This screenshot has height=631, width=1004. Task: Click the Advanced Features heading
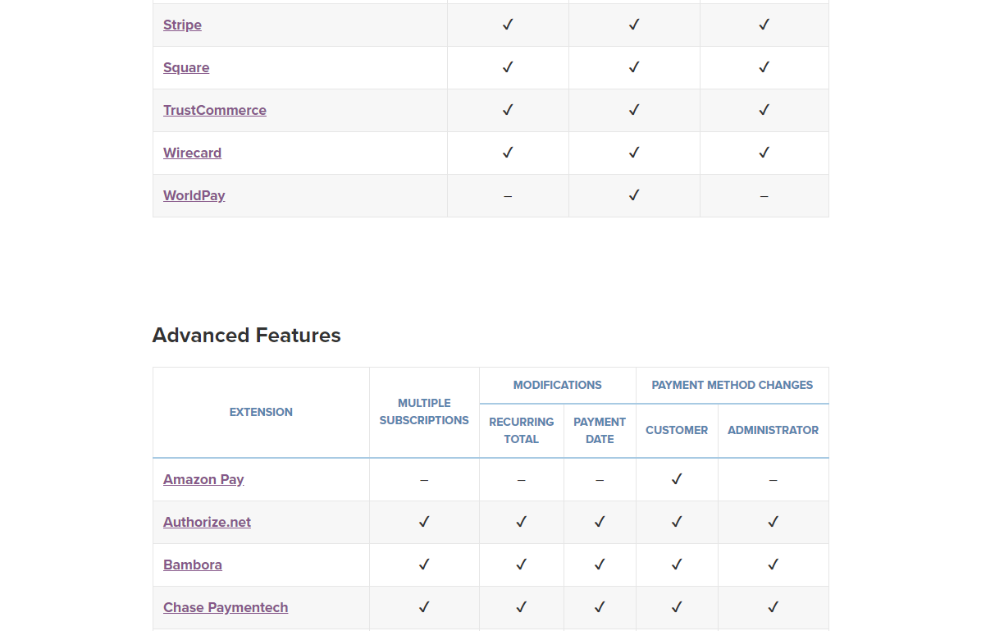pos(247,336)
